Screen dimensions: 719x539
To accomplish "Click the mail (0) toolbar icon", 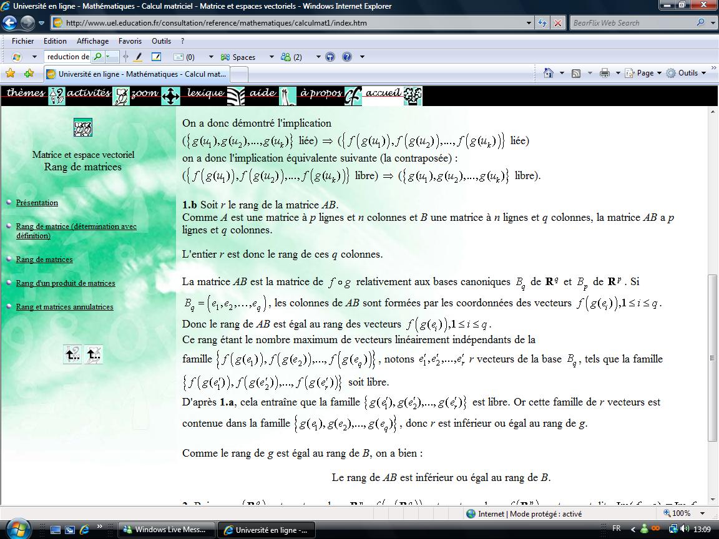I will [184, 57].
